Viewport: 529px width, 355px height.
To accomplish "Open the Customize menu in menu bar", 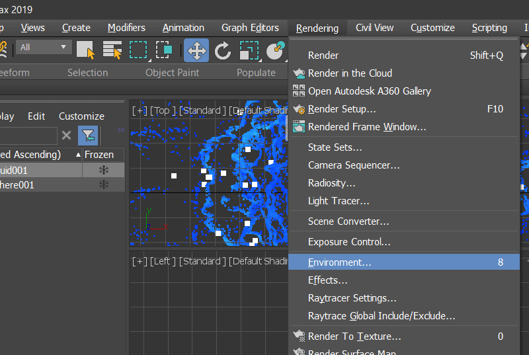I will 432,28.
